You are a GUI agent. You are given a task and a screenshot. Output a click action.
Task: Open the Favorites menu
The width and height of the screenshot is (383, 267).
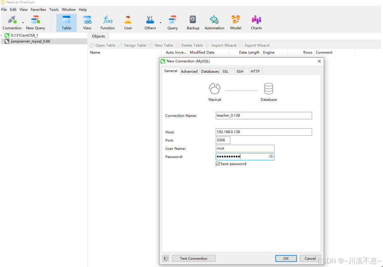(38, 10)
